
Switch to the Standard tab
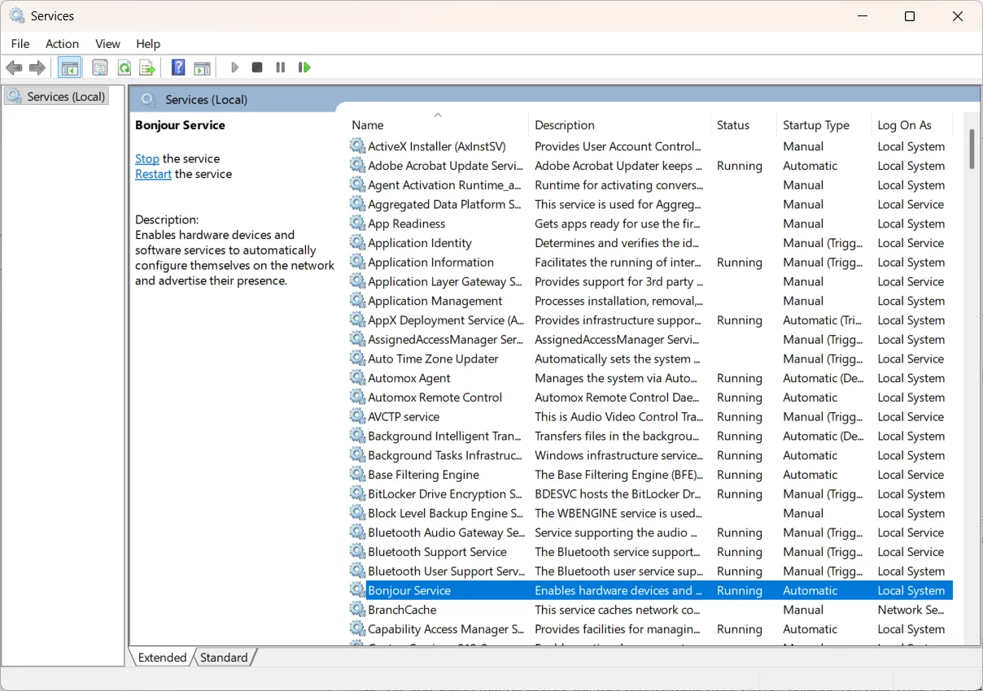224,658
